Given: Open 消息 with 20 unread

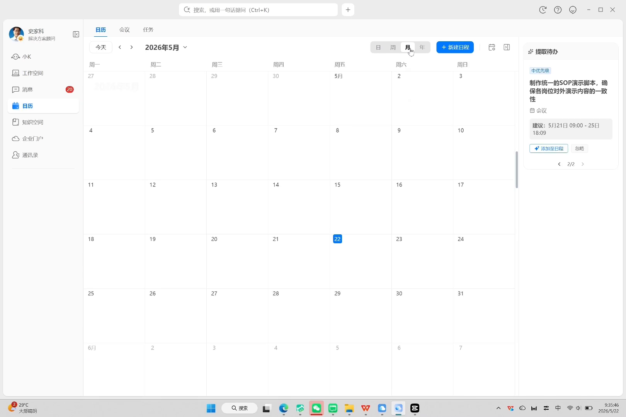Looking at the screenshot, I should 43,90.
